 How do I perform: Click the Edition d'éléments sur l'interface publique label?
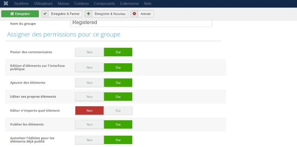[x=37, y=67]
